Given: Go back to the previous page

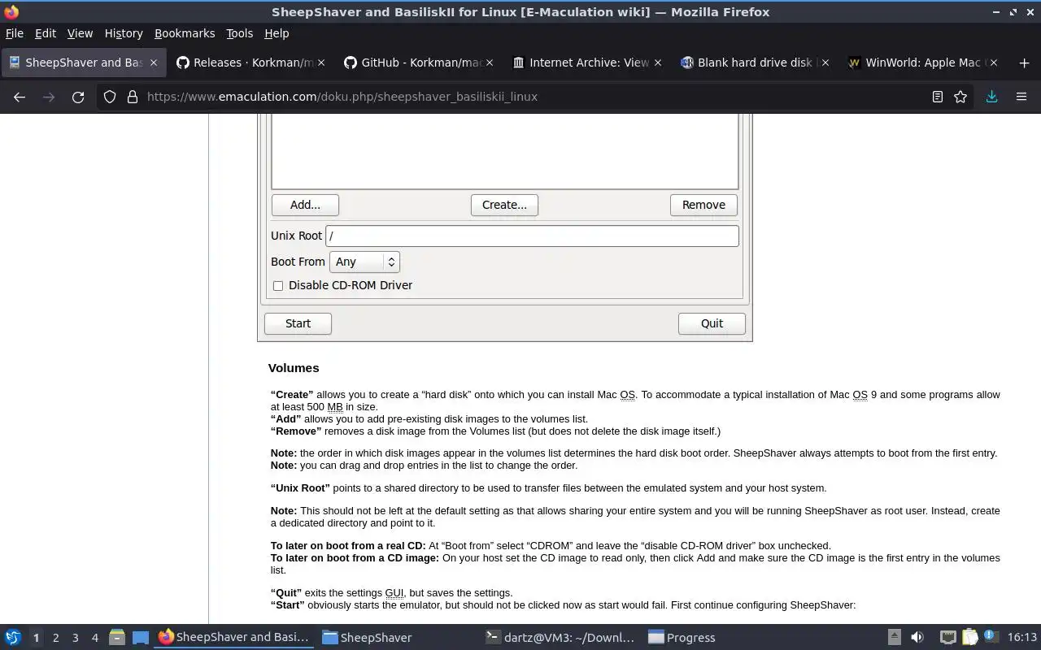Looking at the screenshot, I should (x=20, y=97).
